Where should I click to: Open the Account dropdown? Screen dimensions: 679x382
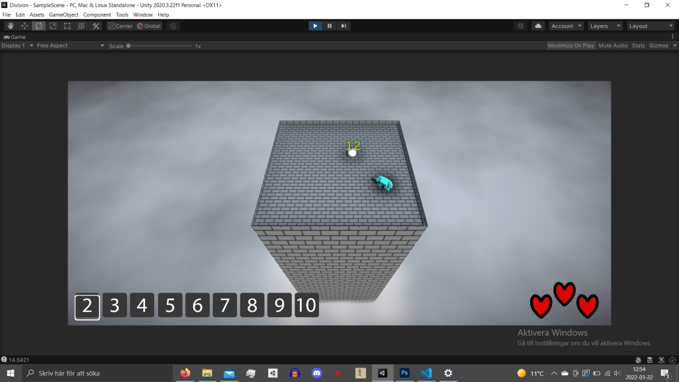[566, 26]
